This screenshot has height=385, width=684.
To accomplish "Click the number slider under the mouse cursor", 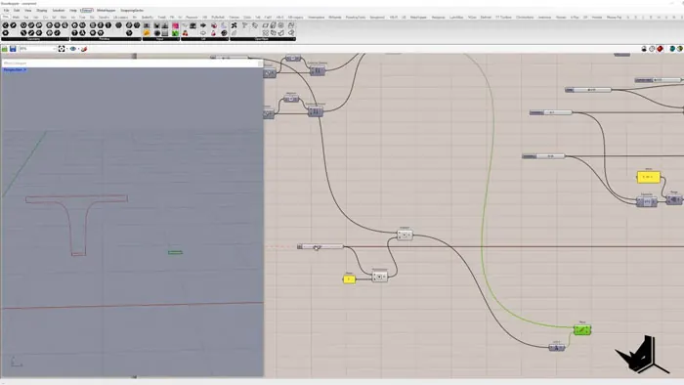I will click(x=321, y=247).
